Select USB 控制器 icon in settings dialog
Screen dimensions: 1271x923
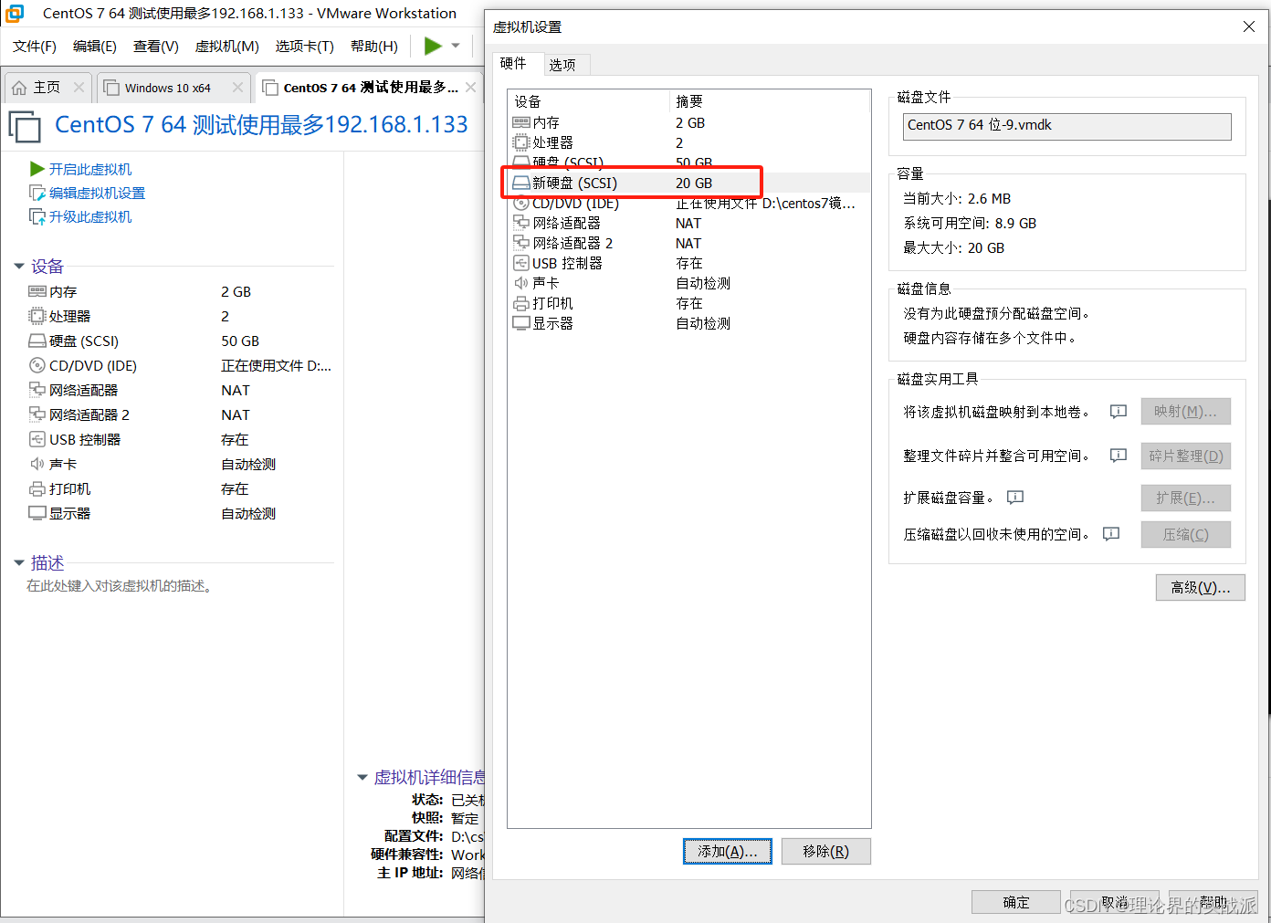click(521, 263)
